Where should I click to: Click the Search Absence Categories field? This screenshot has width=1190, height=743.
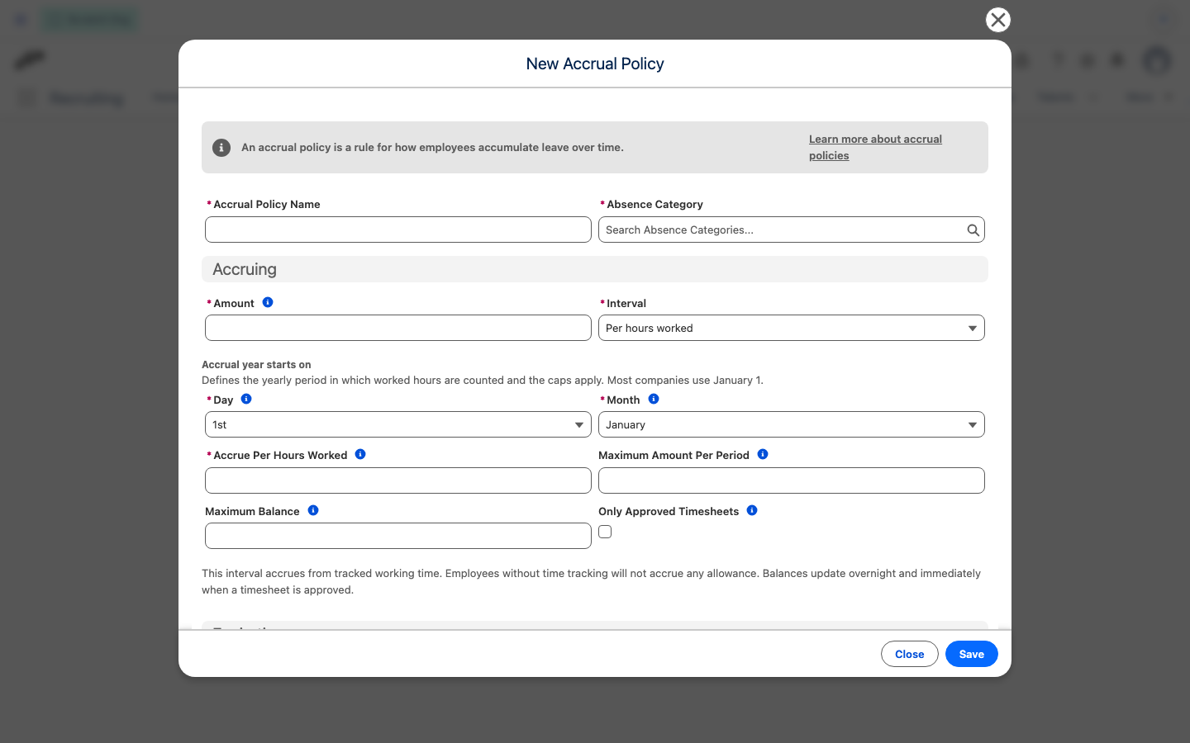[x=792, y=230]
